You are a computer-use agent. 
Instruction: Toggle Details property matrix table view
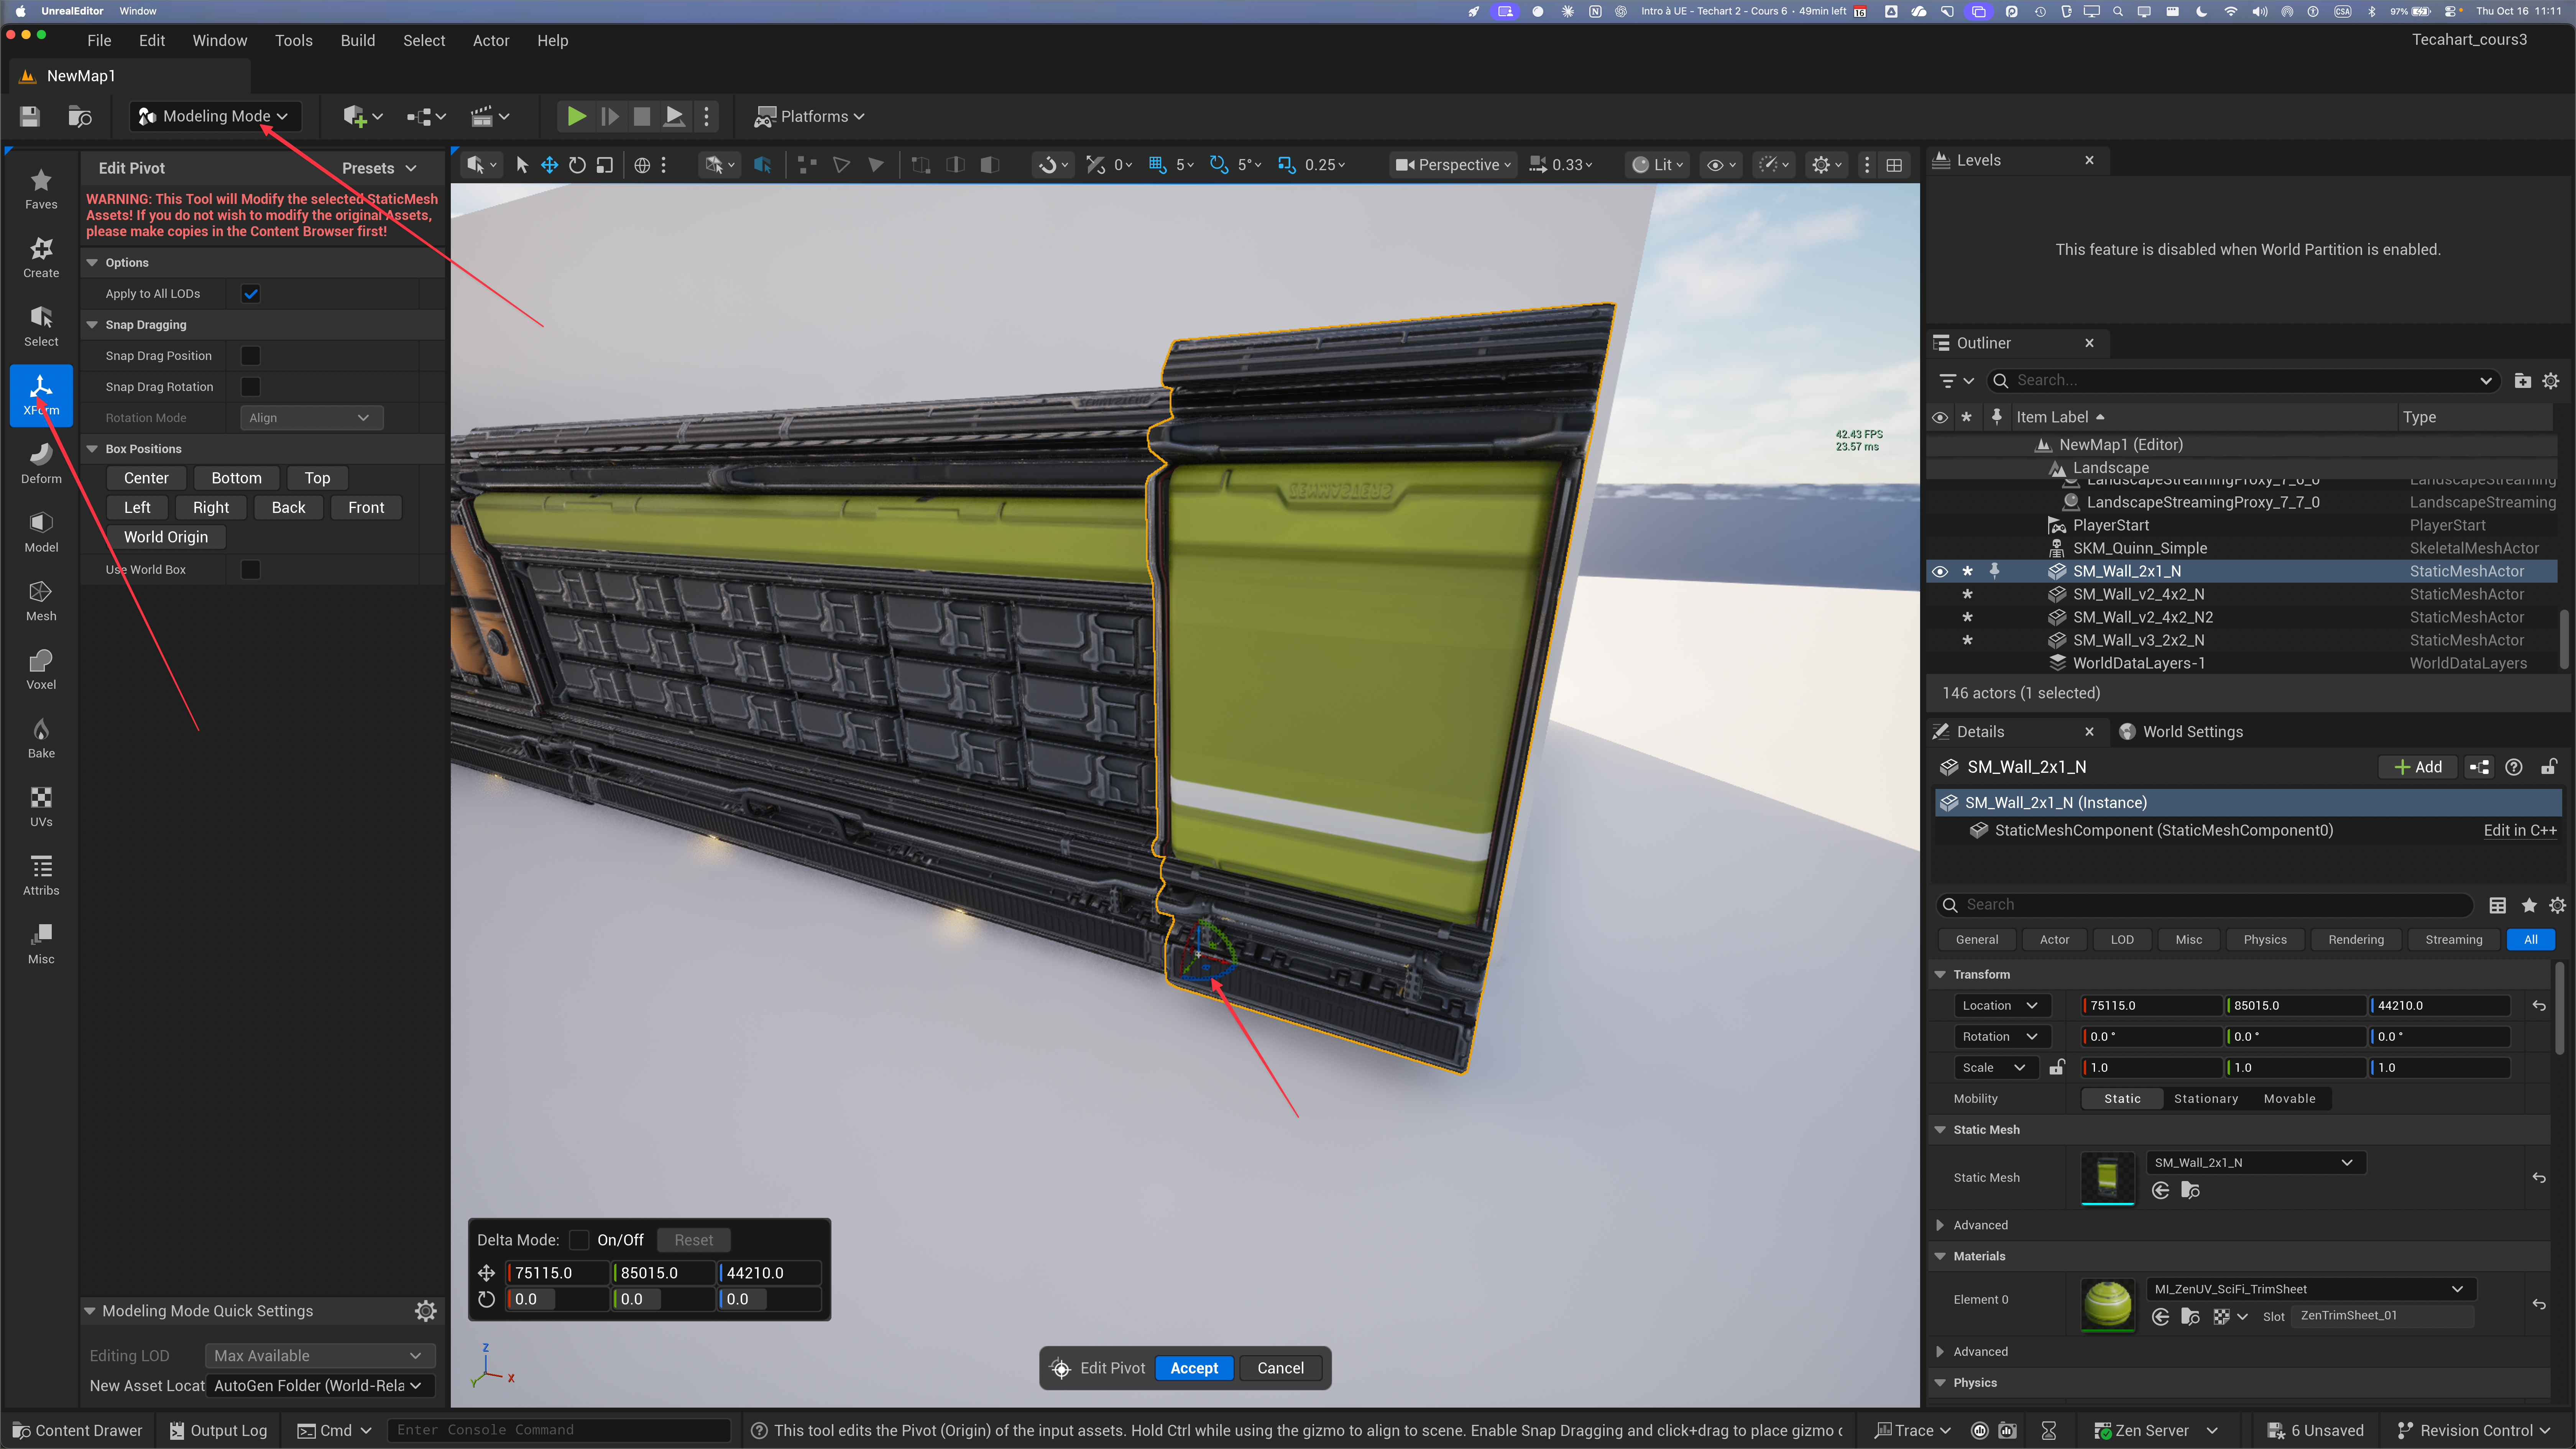[2498, 905]
